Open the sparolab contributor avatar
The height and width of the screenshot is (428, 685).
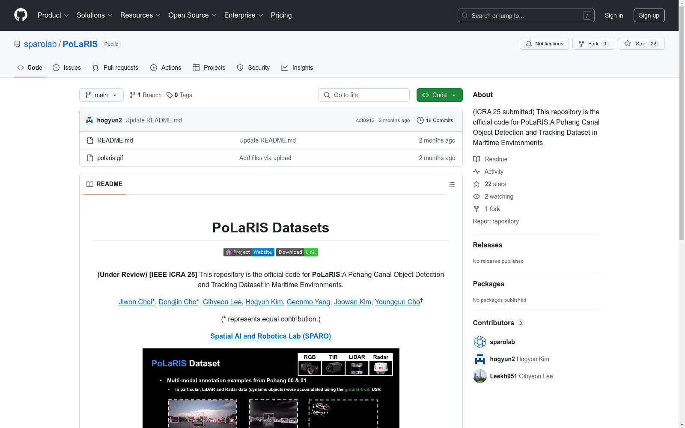[480, 342]
